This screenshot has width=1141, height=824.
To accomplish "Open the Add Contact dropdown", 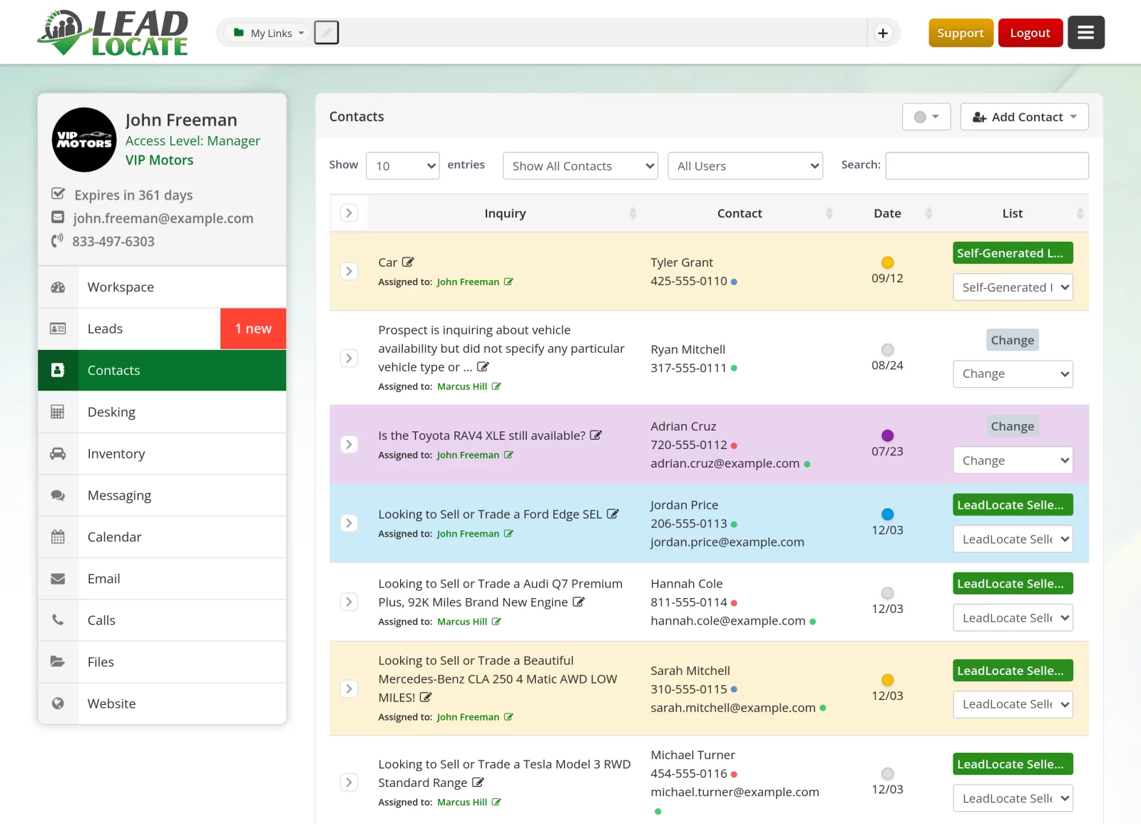I will [x=1024, y=117].
